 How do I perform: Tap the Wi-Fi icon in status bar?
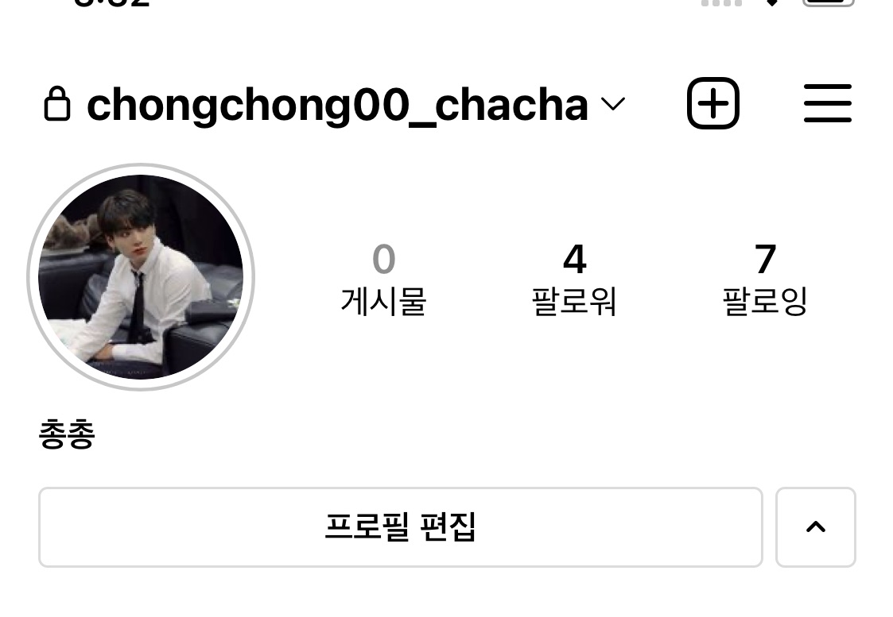[x=771, y=2]
